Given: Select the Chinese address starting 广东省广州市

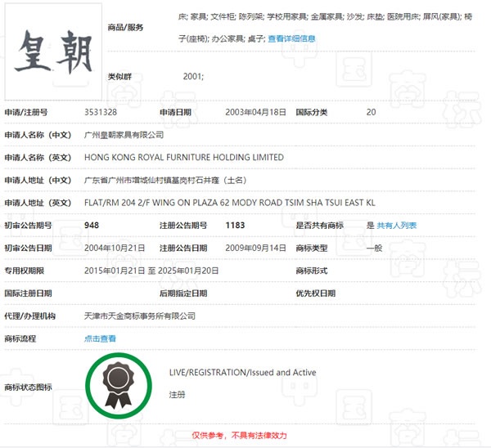Looking at the screenshot, I should tap(165, 181).
